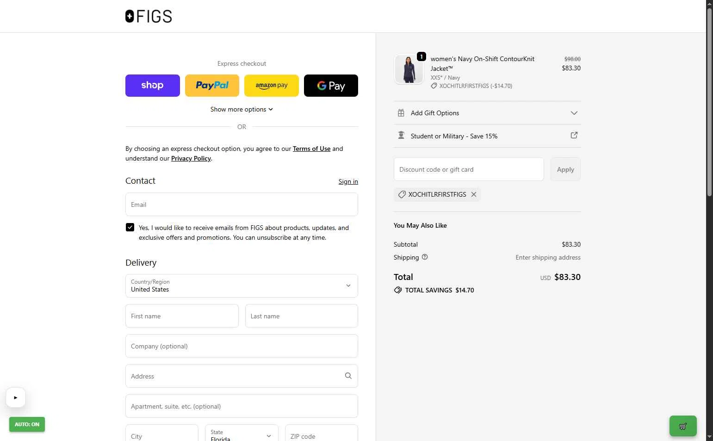Expand Show more options for express checkout
Screen dimensions: 713x441
(242, 109)
